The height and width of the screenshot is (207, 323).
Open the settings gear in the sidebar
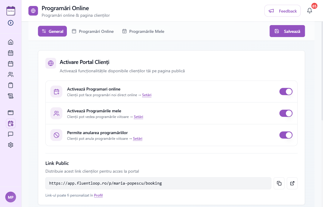coord(10,145)
